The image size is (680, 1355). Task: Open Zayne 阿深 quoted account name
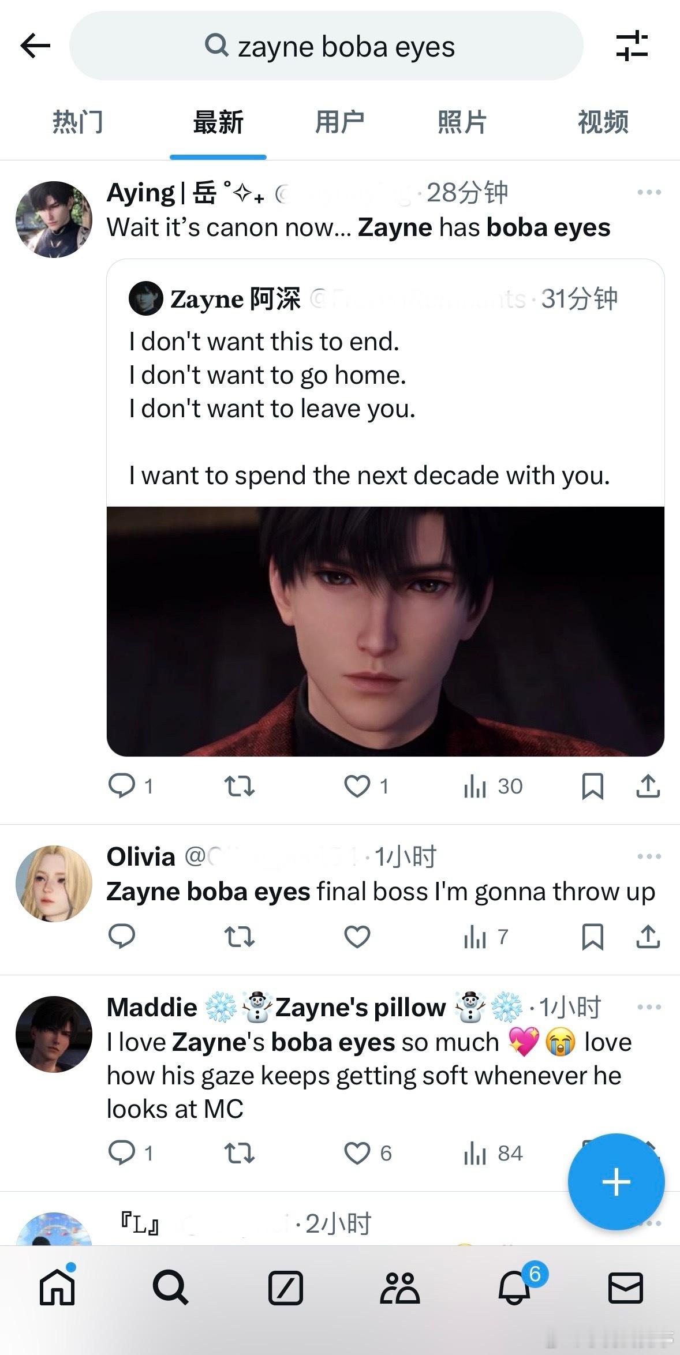235,299
